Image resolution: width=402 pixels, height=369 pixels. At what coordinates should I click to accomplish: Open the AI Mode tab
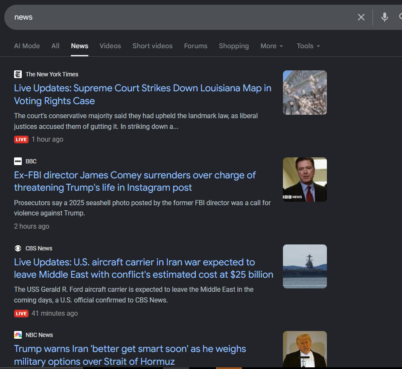click(27, 46)
